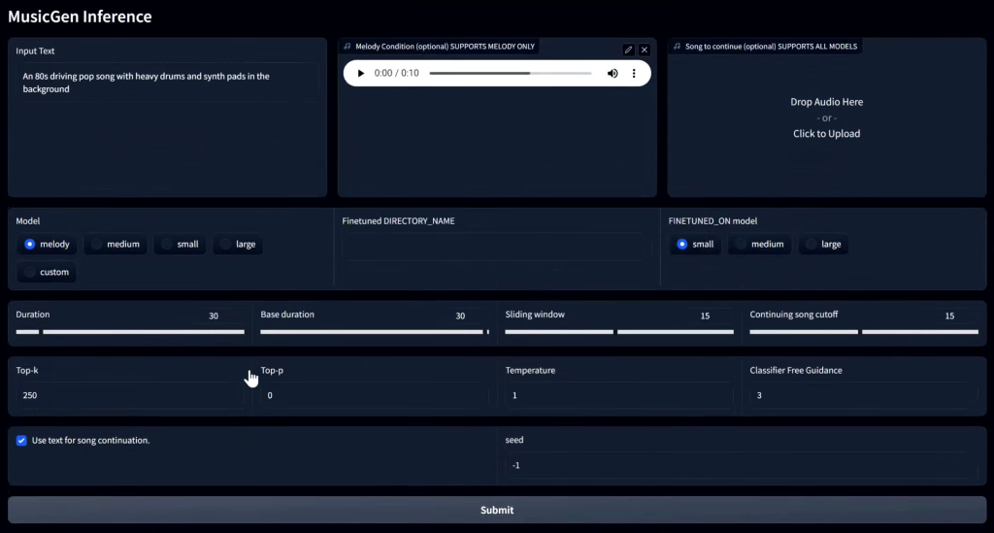Click the Sliding window slider

619,332
